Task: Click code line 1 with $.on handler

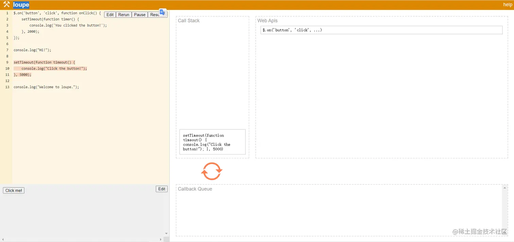Action: pos(57,13)
